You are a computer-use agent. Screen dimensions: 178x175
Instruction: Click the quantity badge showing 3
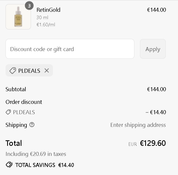29,6
